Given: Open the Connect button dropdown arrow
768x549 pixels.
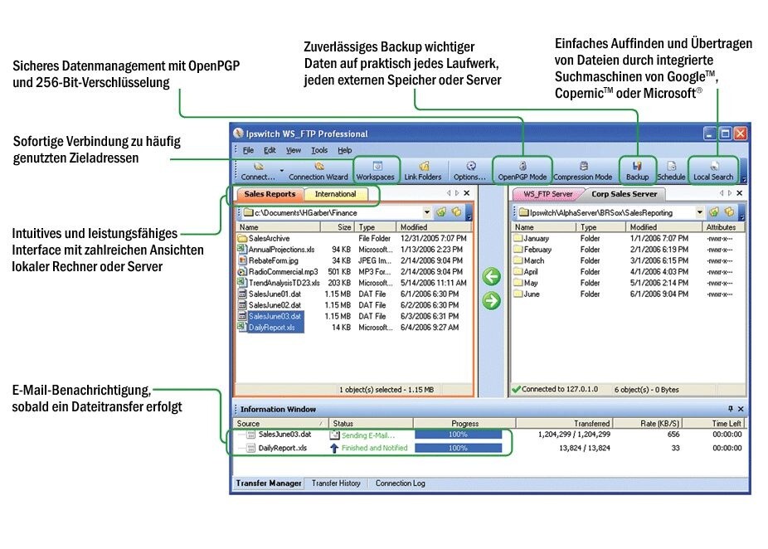Looking at the screenshot, I should [x=282, y=171].
